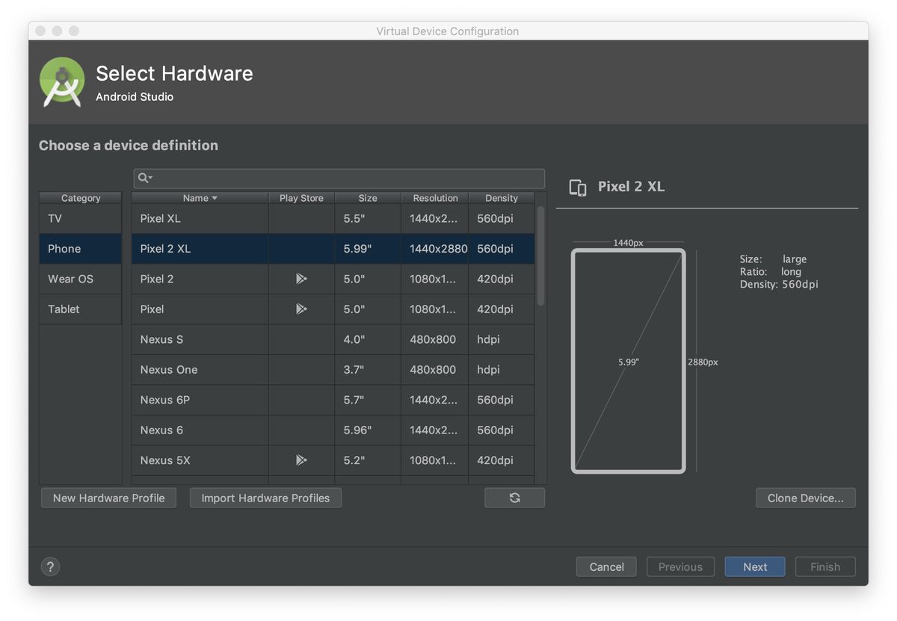Select the Nexus One device row
This screenshot has height=621, width=897.
pyautogui.click(x=333, y=369)
